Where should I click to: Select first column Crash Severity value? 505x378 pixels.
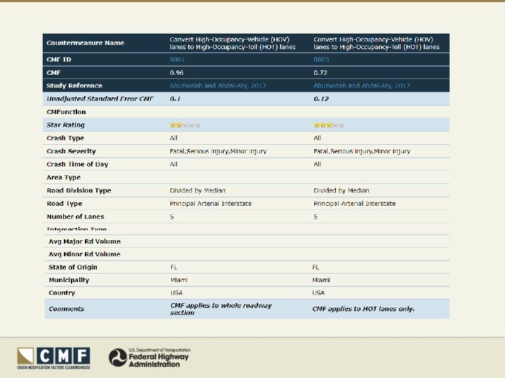click(x=218, y=151)
